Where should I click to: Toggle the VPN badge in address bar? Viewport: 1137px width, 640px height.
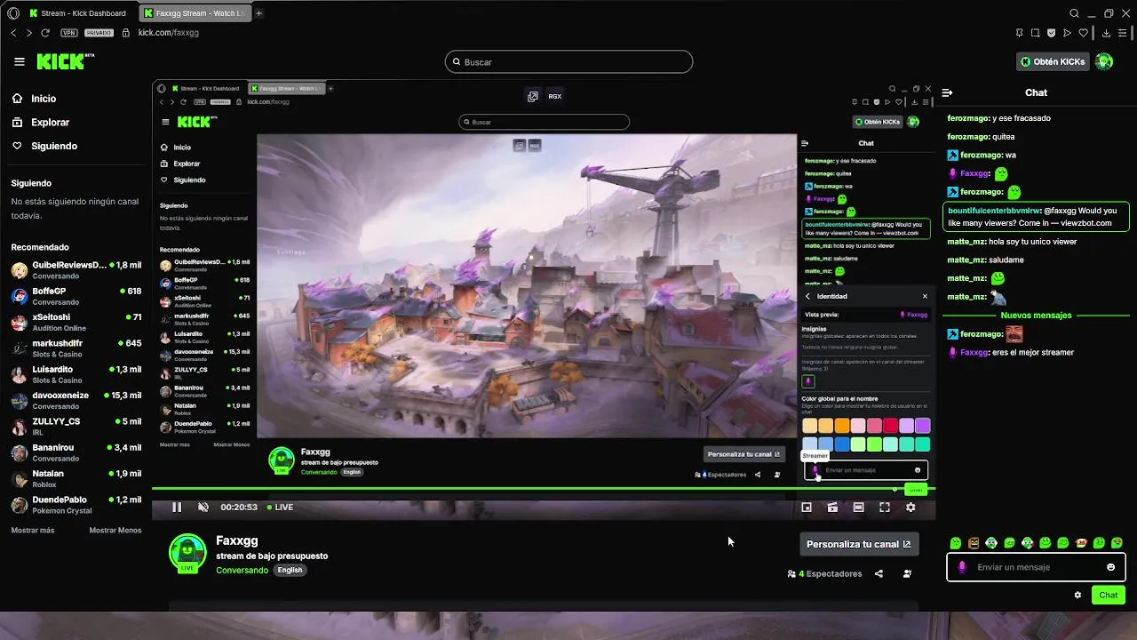pos(69,32)
